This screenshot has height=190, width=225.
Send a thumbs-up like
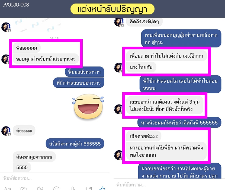102,188
